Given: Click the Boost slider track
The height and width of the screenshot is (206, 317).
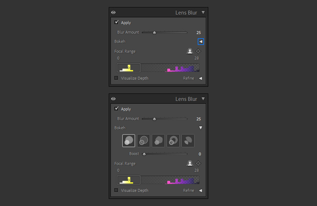Looking at the screenshot, I should [x=165, y=154].
